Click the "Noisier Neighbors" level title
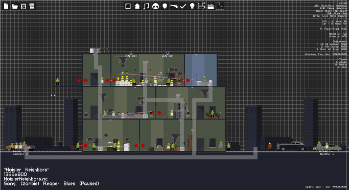Viewport: 349px width, 190px height. click(27, 170)
